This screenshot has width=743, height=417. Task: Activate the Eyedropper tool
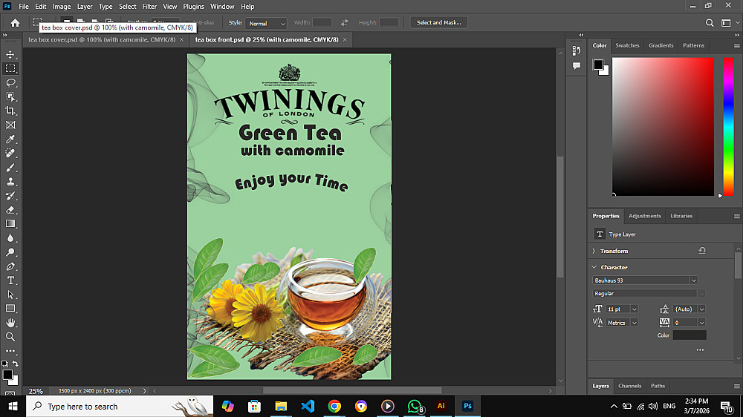[10, 139]
